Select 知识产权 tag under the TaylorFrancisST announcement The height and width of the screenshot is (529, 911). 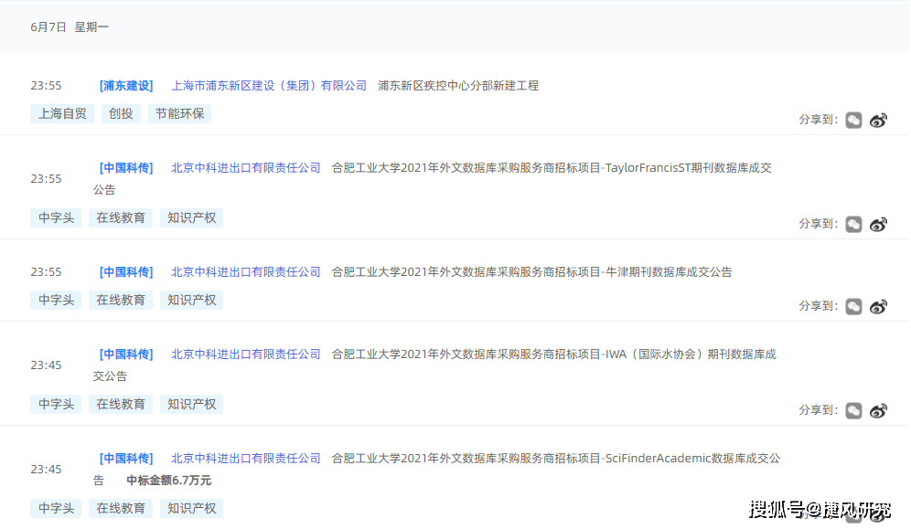(x=192, y=218)
